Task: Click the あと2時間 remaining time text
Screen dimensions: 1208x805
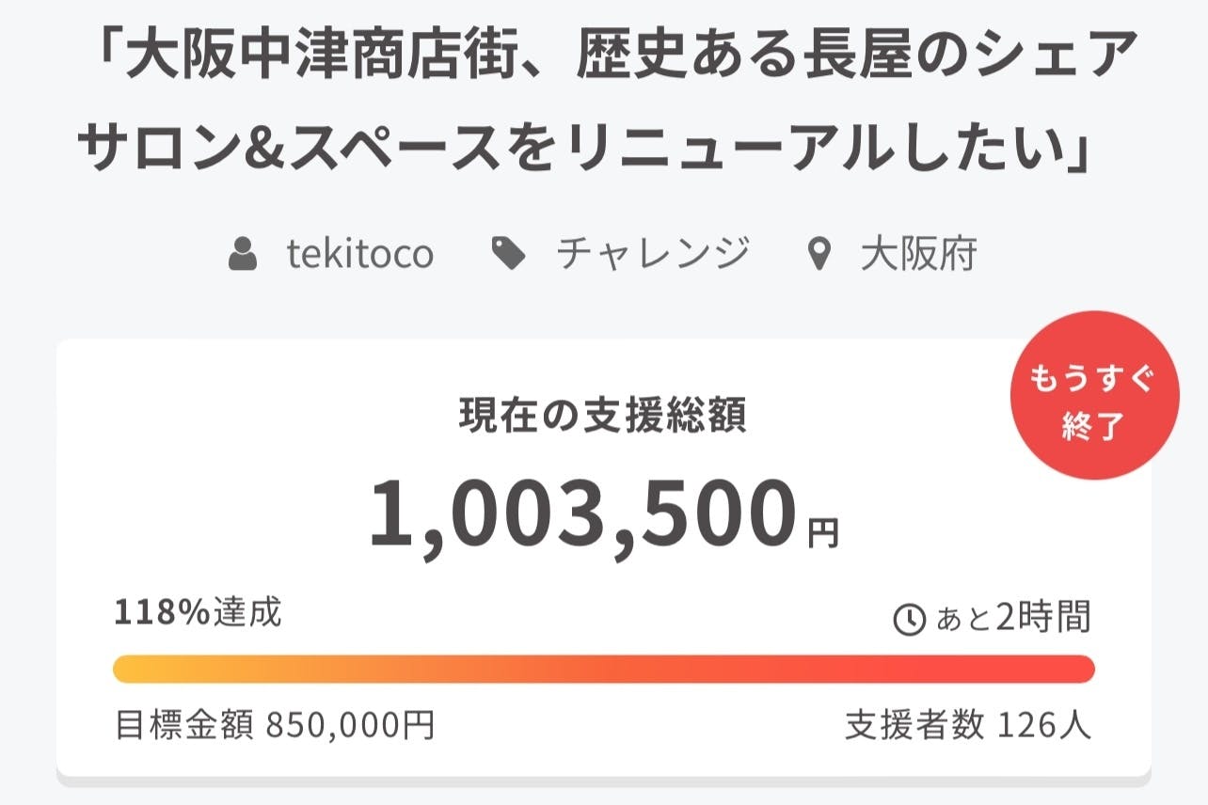Action: 1012,618
